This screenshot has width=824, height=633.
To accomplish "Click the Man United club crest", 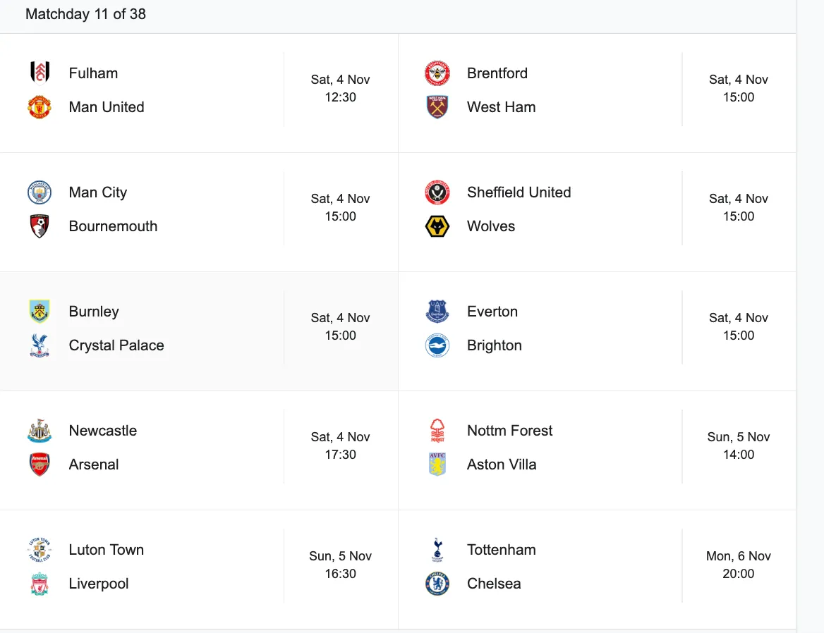I will [x=40, y=107].
